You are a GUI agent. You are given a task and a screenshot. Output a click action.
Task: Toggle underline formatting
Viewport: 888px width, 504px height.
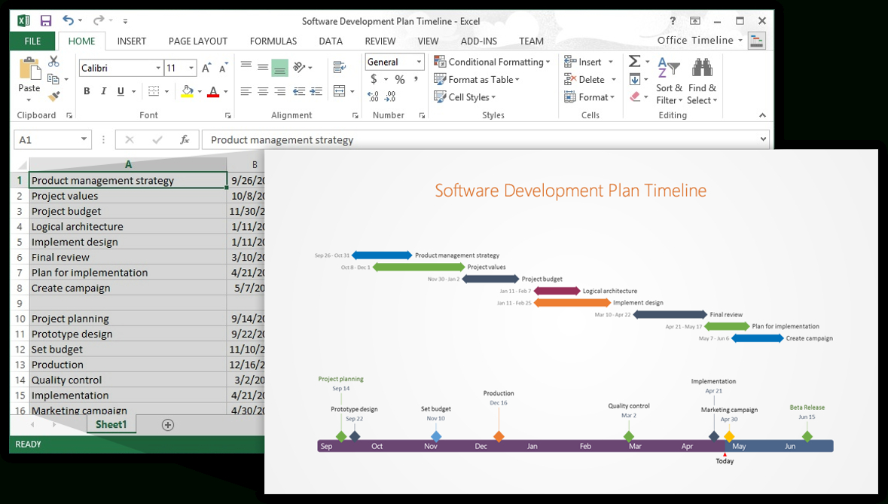(x=119, y=91)
